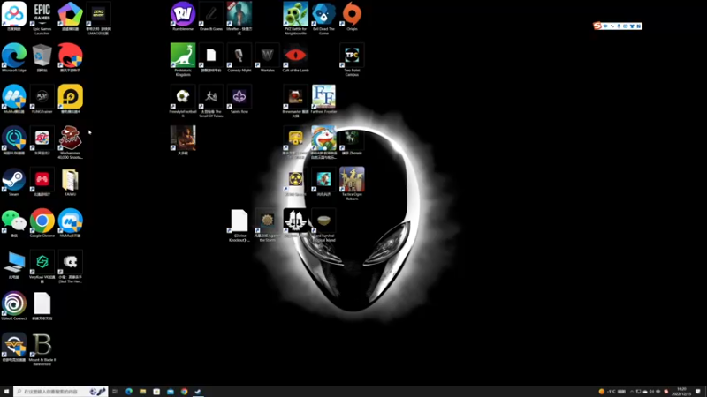Open the Google Chrome desktop shortcut
This screenshot has width=707, height=397.
pyautogui.click(x=42, y=223)
